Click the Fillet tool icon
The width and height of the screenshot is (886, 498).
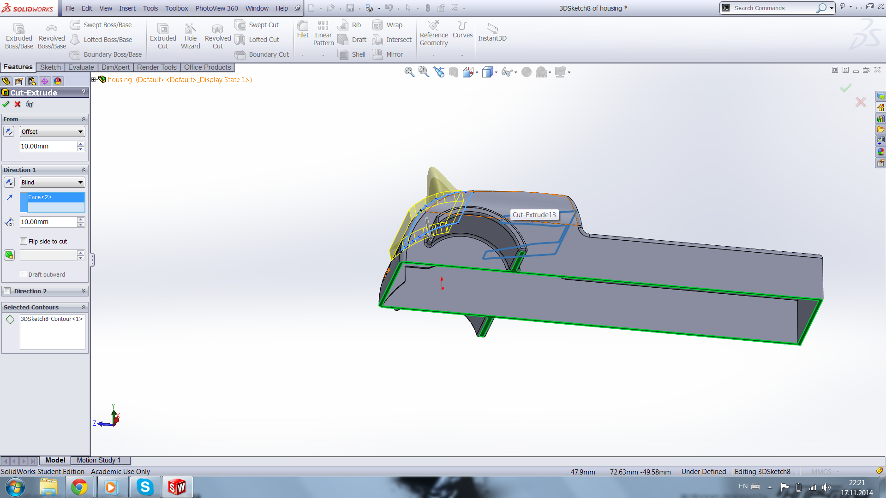coord(303,26)
